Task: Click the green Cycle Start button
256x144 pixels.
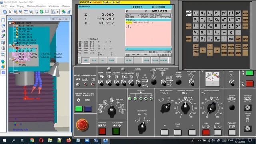Action: click(116, 131)
